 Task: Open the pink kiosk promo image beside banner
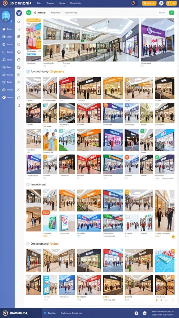[x=34, y=36]
